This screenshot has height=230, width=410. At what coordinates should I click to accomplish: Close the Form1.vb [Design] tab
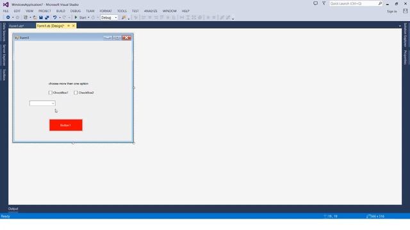74,26
